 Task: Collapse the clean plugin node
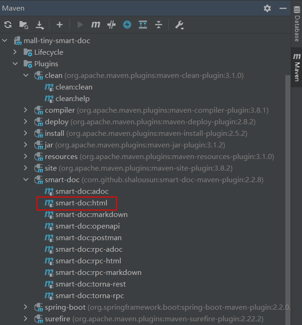click(26, 75)
